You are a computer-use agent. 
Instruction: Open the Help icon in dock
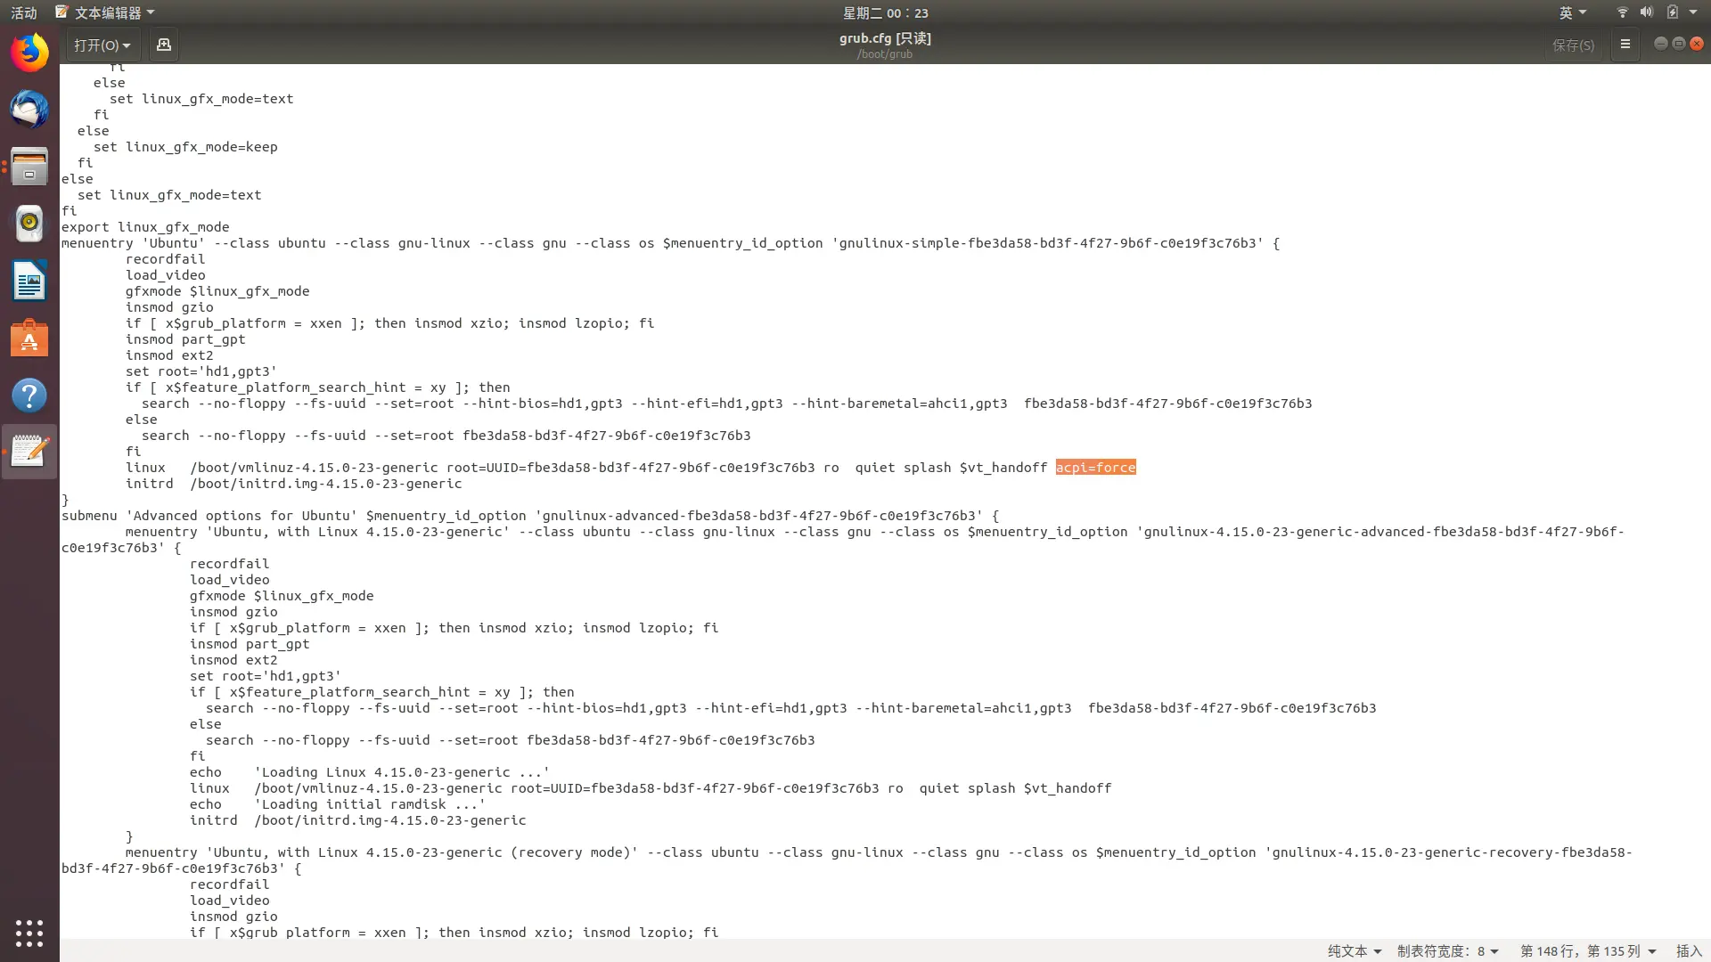tap(29, 395)
